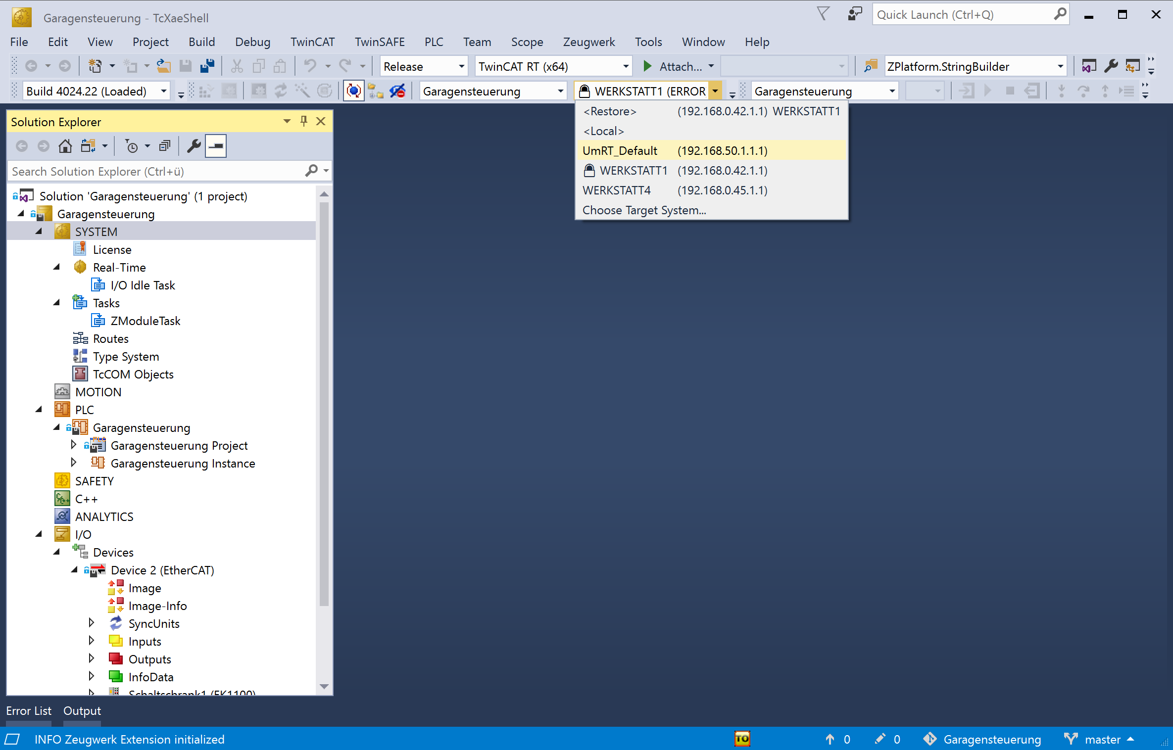
Task: Select the SAFETY tree item
Action: point(94,481)
